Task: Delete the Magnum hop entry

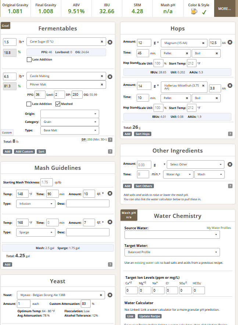Action: (230, 42)
